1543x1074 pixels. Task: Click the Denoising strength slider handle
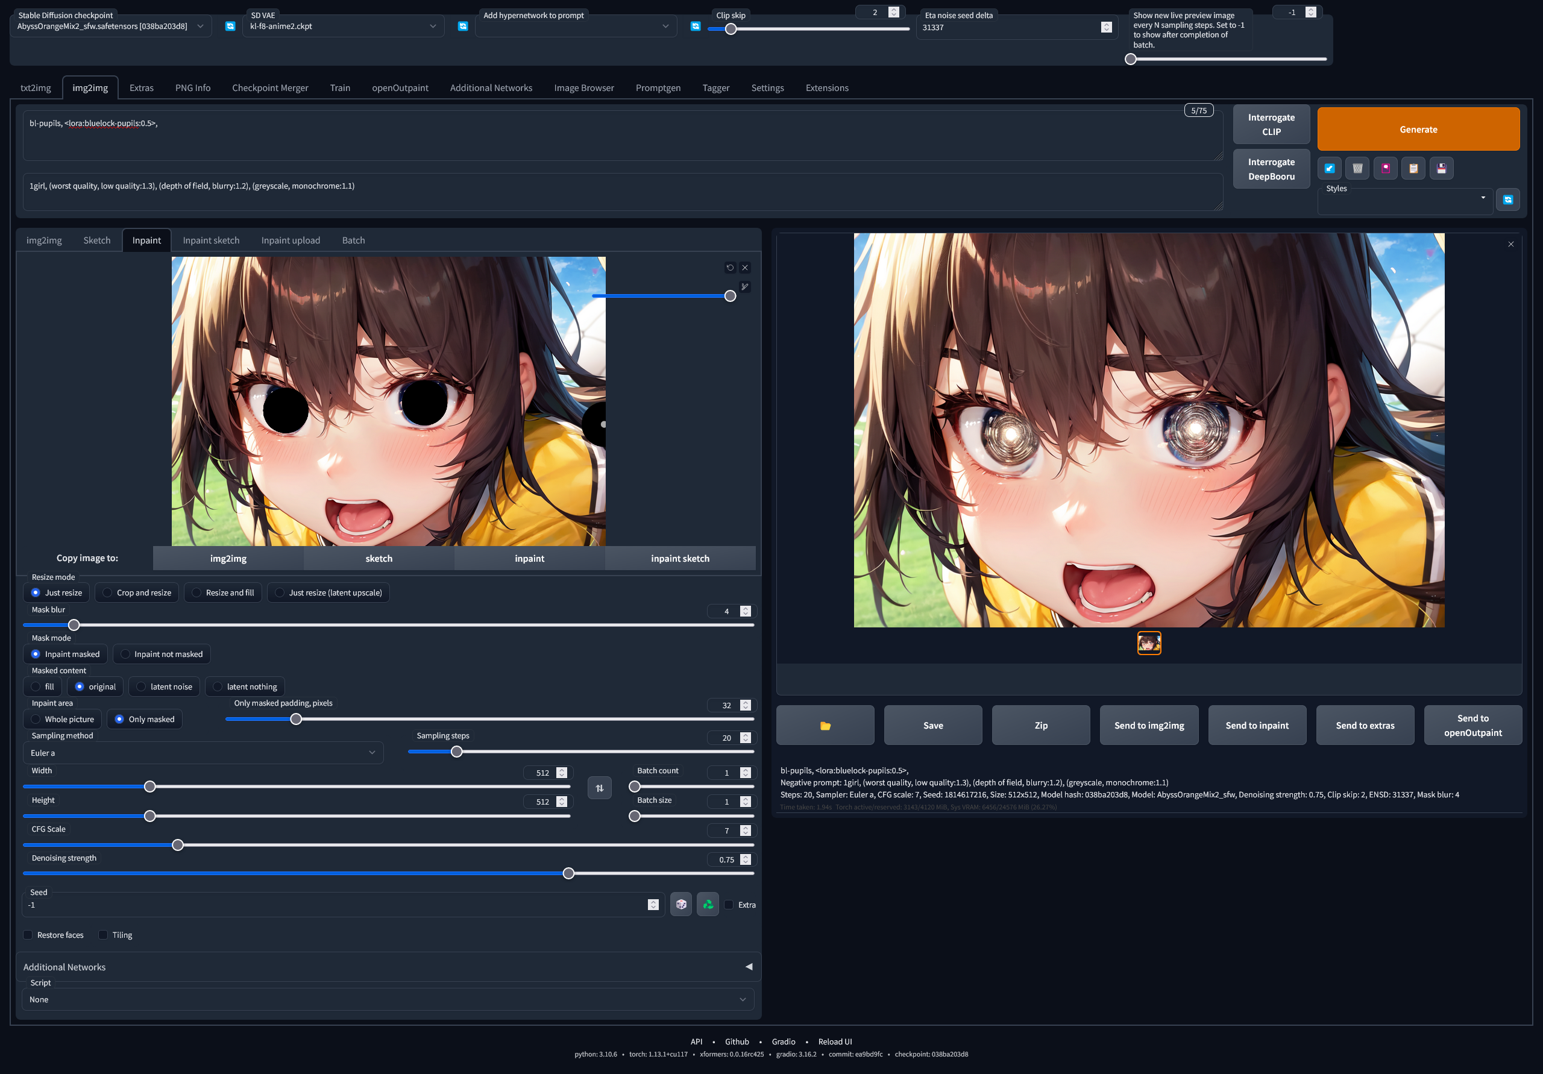(568, 873)
